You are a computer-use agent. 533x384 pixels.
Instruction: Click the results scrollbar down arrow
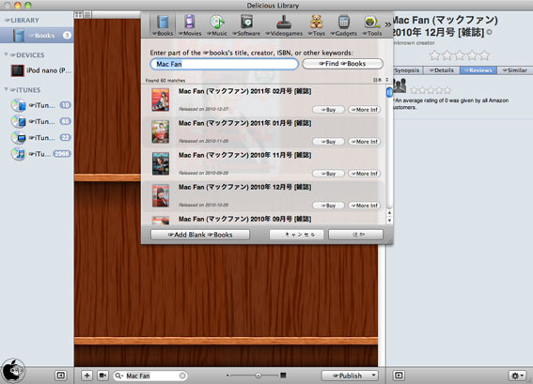click(x=389, y=220)
